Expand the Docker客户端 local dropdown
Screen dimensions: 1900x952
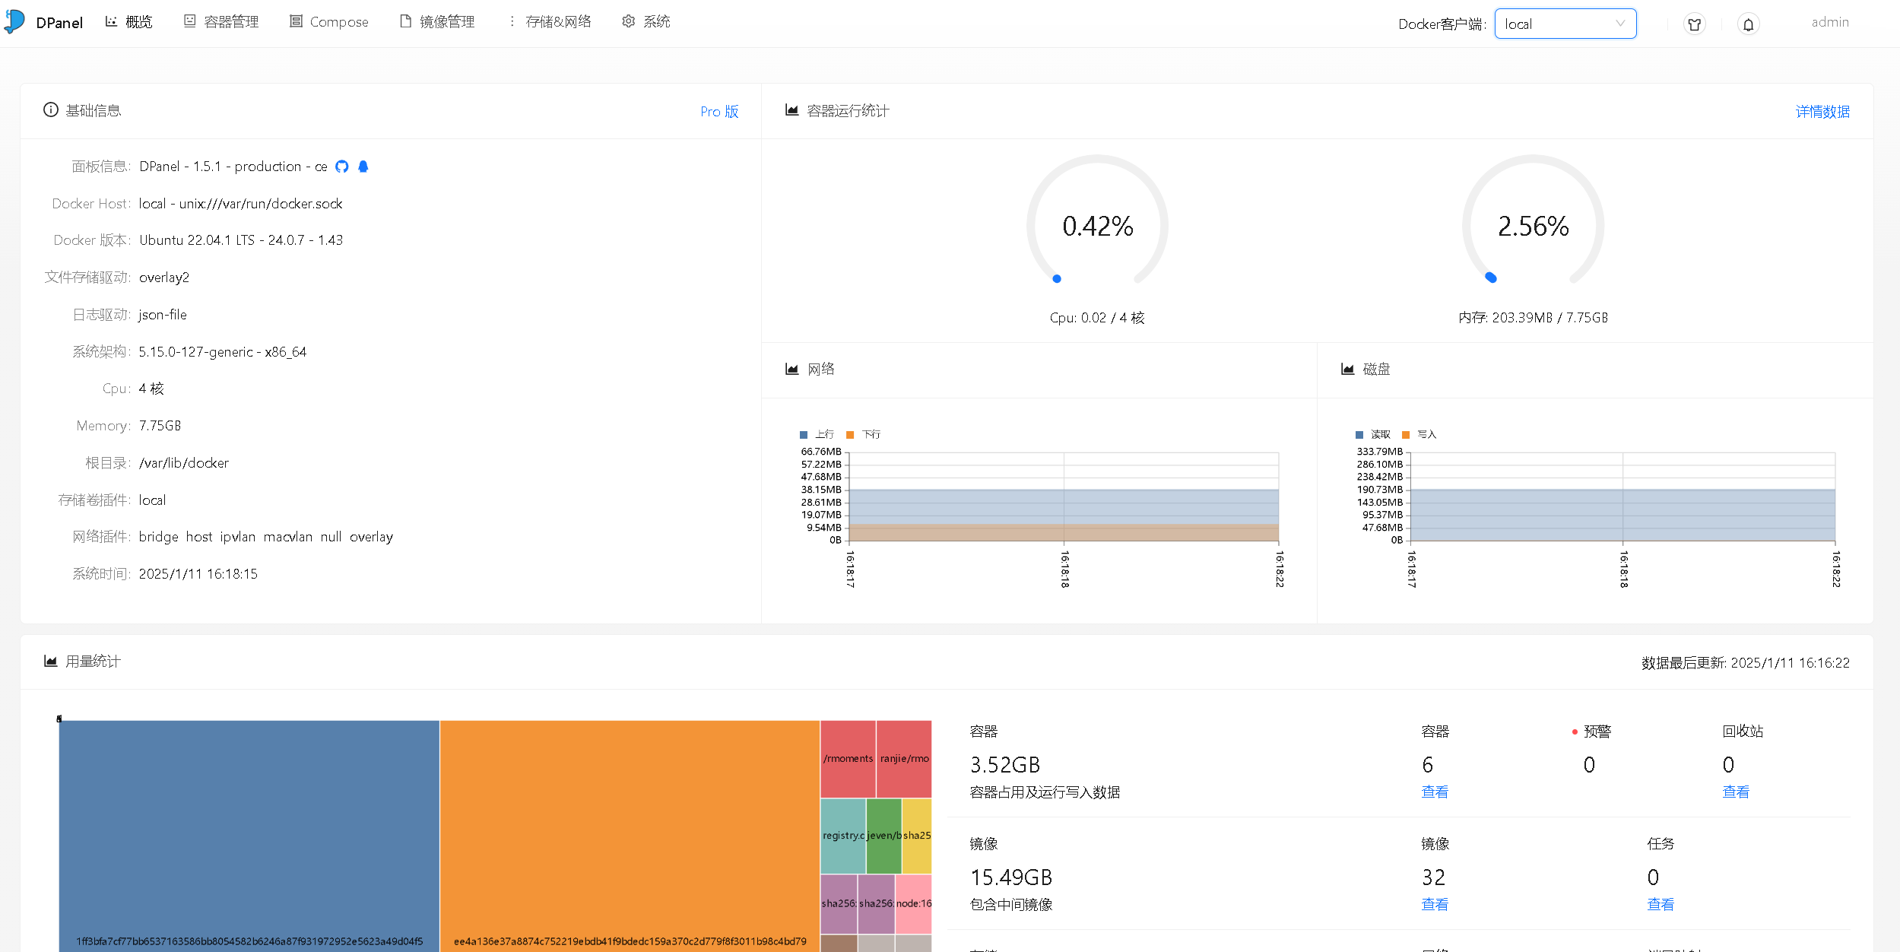(1565, 24)
